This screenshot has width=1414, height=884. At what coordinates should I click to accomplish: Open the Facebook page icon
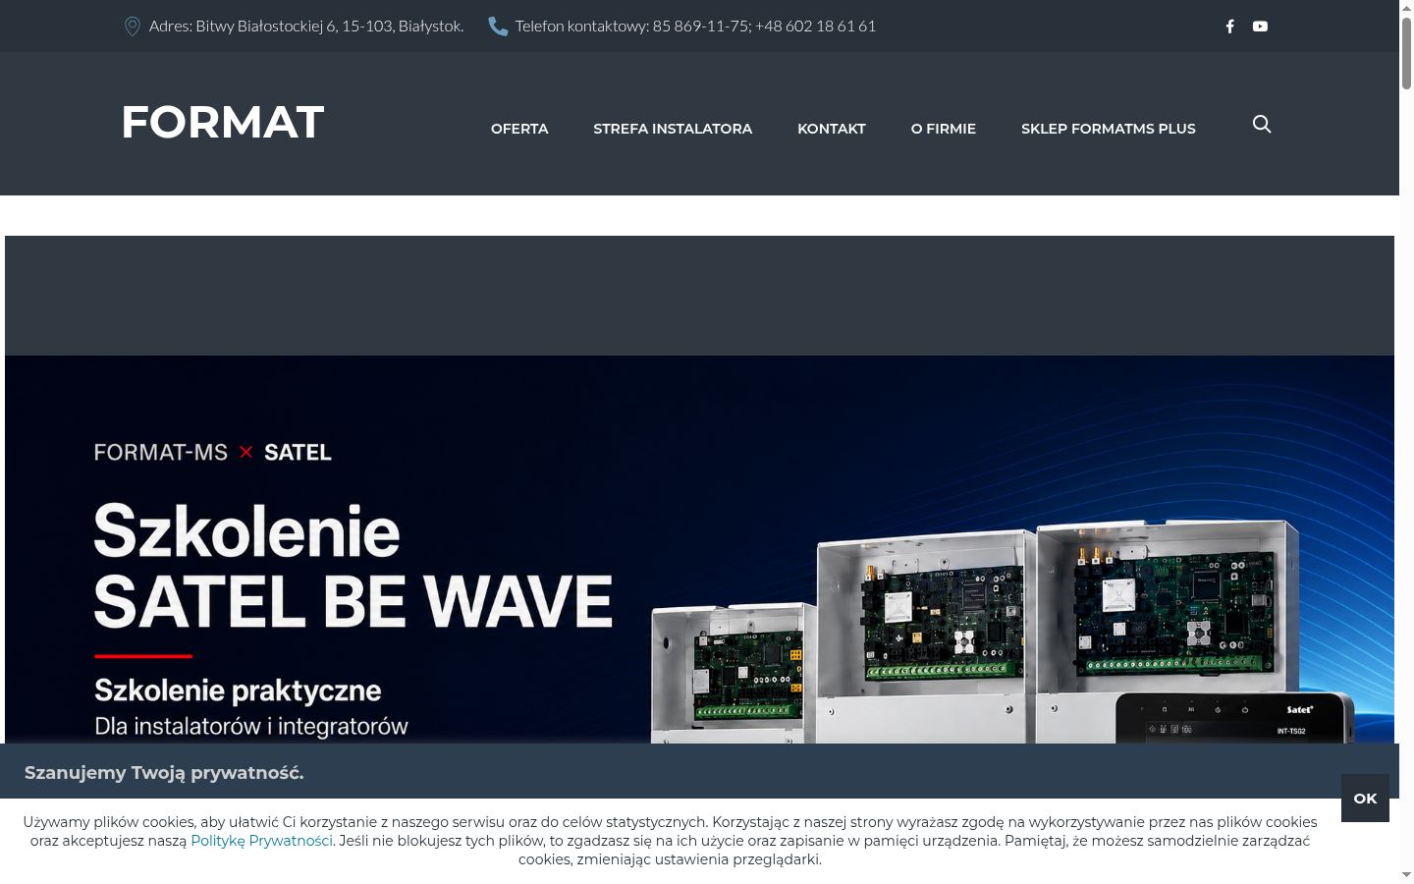(1229, 27)
